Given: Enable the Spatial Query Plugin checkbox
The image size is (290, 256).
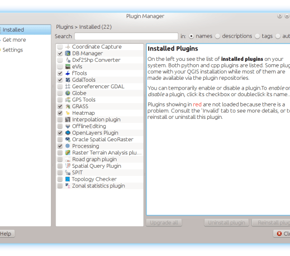Looking at the screenshot, I should (x=60, y=166).
